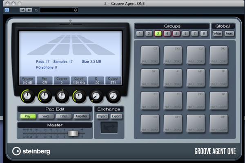This screenshot has width=245, height=163.
Task: Enable Read automation R button
Action: point(22,10)
